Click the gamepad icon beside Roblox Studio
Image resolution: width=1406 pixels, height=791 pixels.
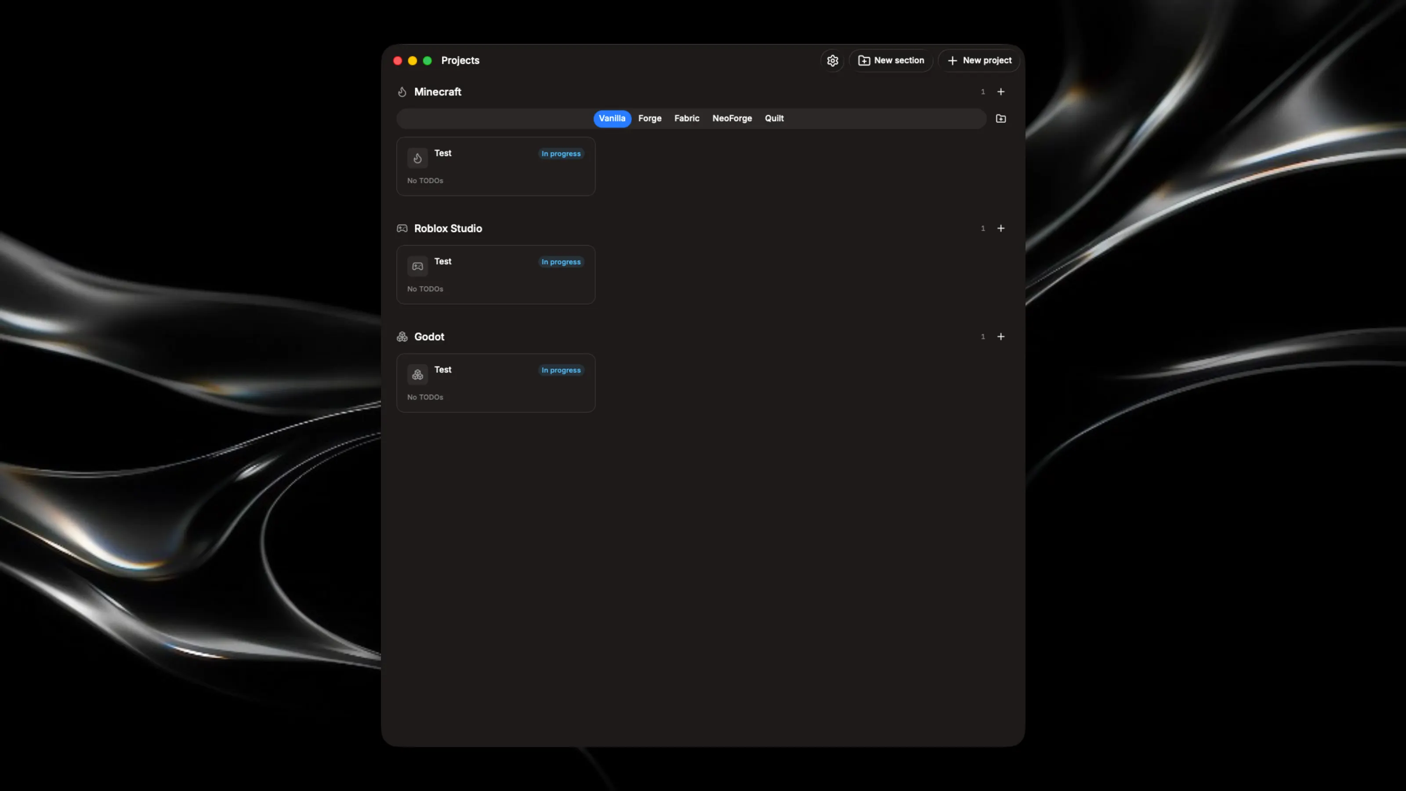[x=402, y=229]
